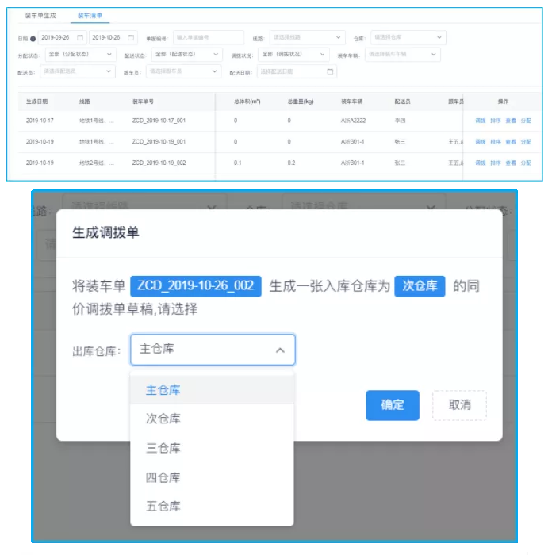
Task: Switch to the 装车单生成 tab
Action: pos(40,16)
